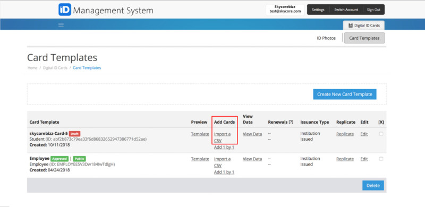Click the Delete button
Viewport: 425px width, 207px height.
tap(373, 186)
